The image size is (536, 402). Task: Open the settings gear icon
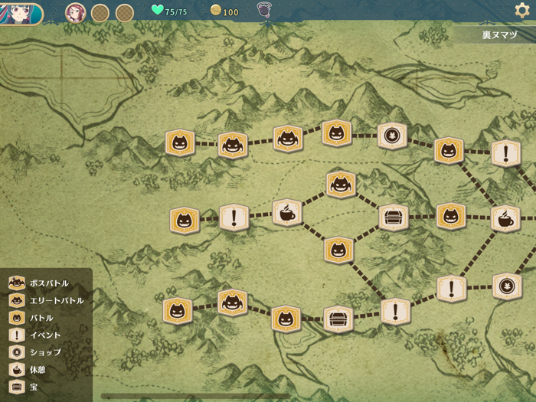coord(522,10)
